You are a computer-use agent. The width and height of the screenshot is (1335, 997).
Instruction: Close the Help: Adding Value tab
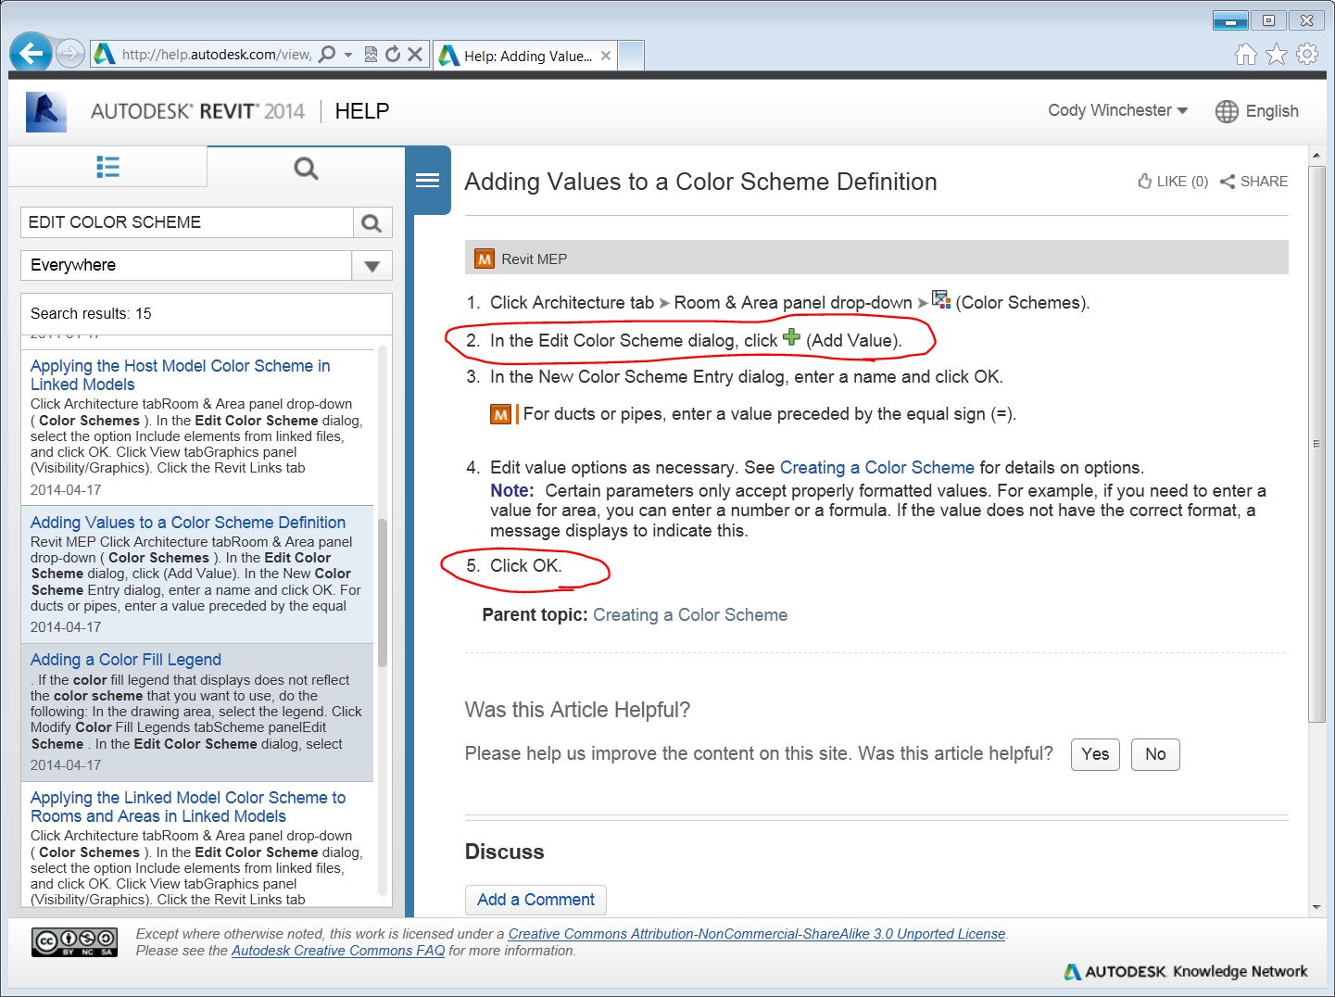pos(606,56)
